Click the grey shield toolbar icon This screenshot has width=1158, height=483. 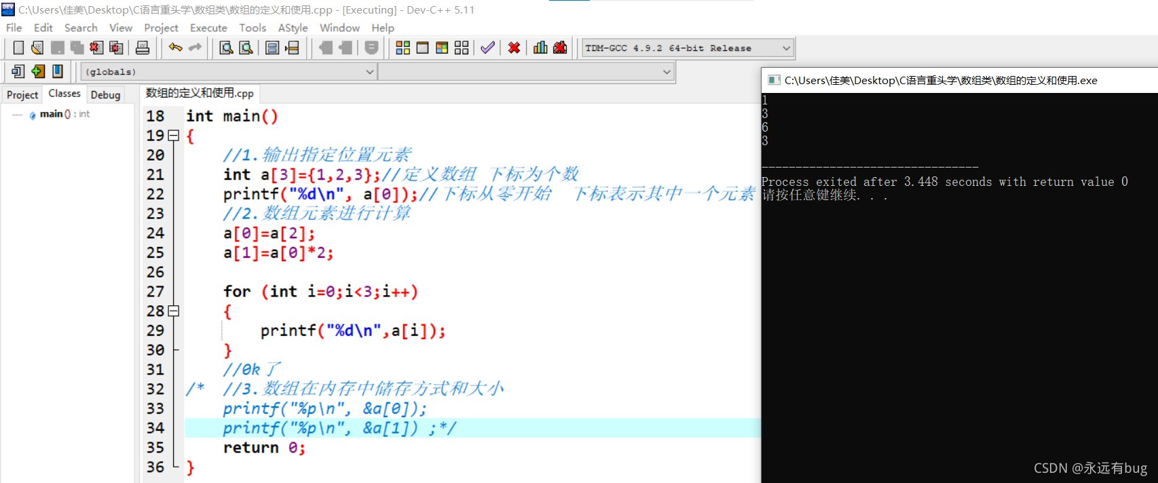371,47
